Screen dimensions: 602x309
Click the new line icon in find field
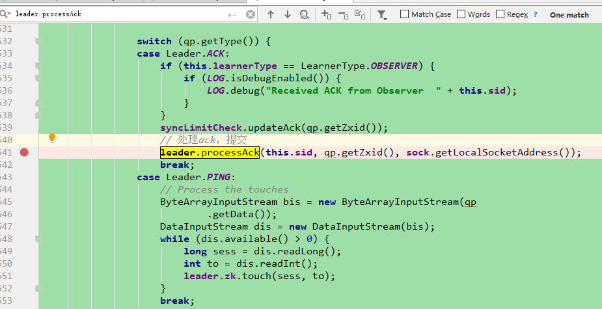pos(232,14)
